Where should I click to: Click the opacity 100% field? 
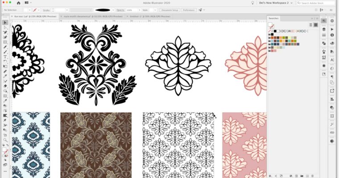[x=132, y=10]
